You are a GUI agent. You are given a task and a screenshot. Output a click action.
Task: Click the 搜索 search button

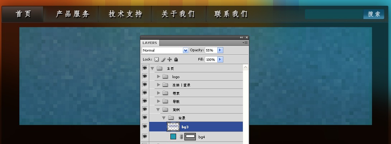(x=374, y=14)
